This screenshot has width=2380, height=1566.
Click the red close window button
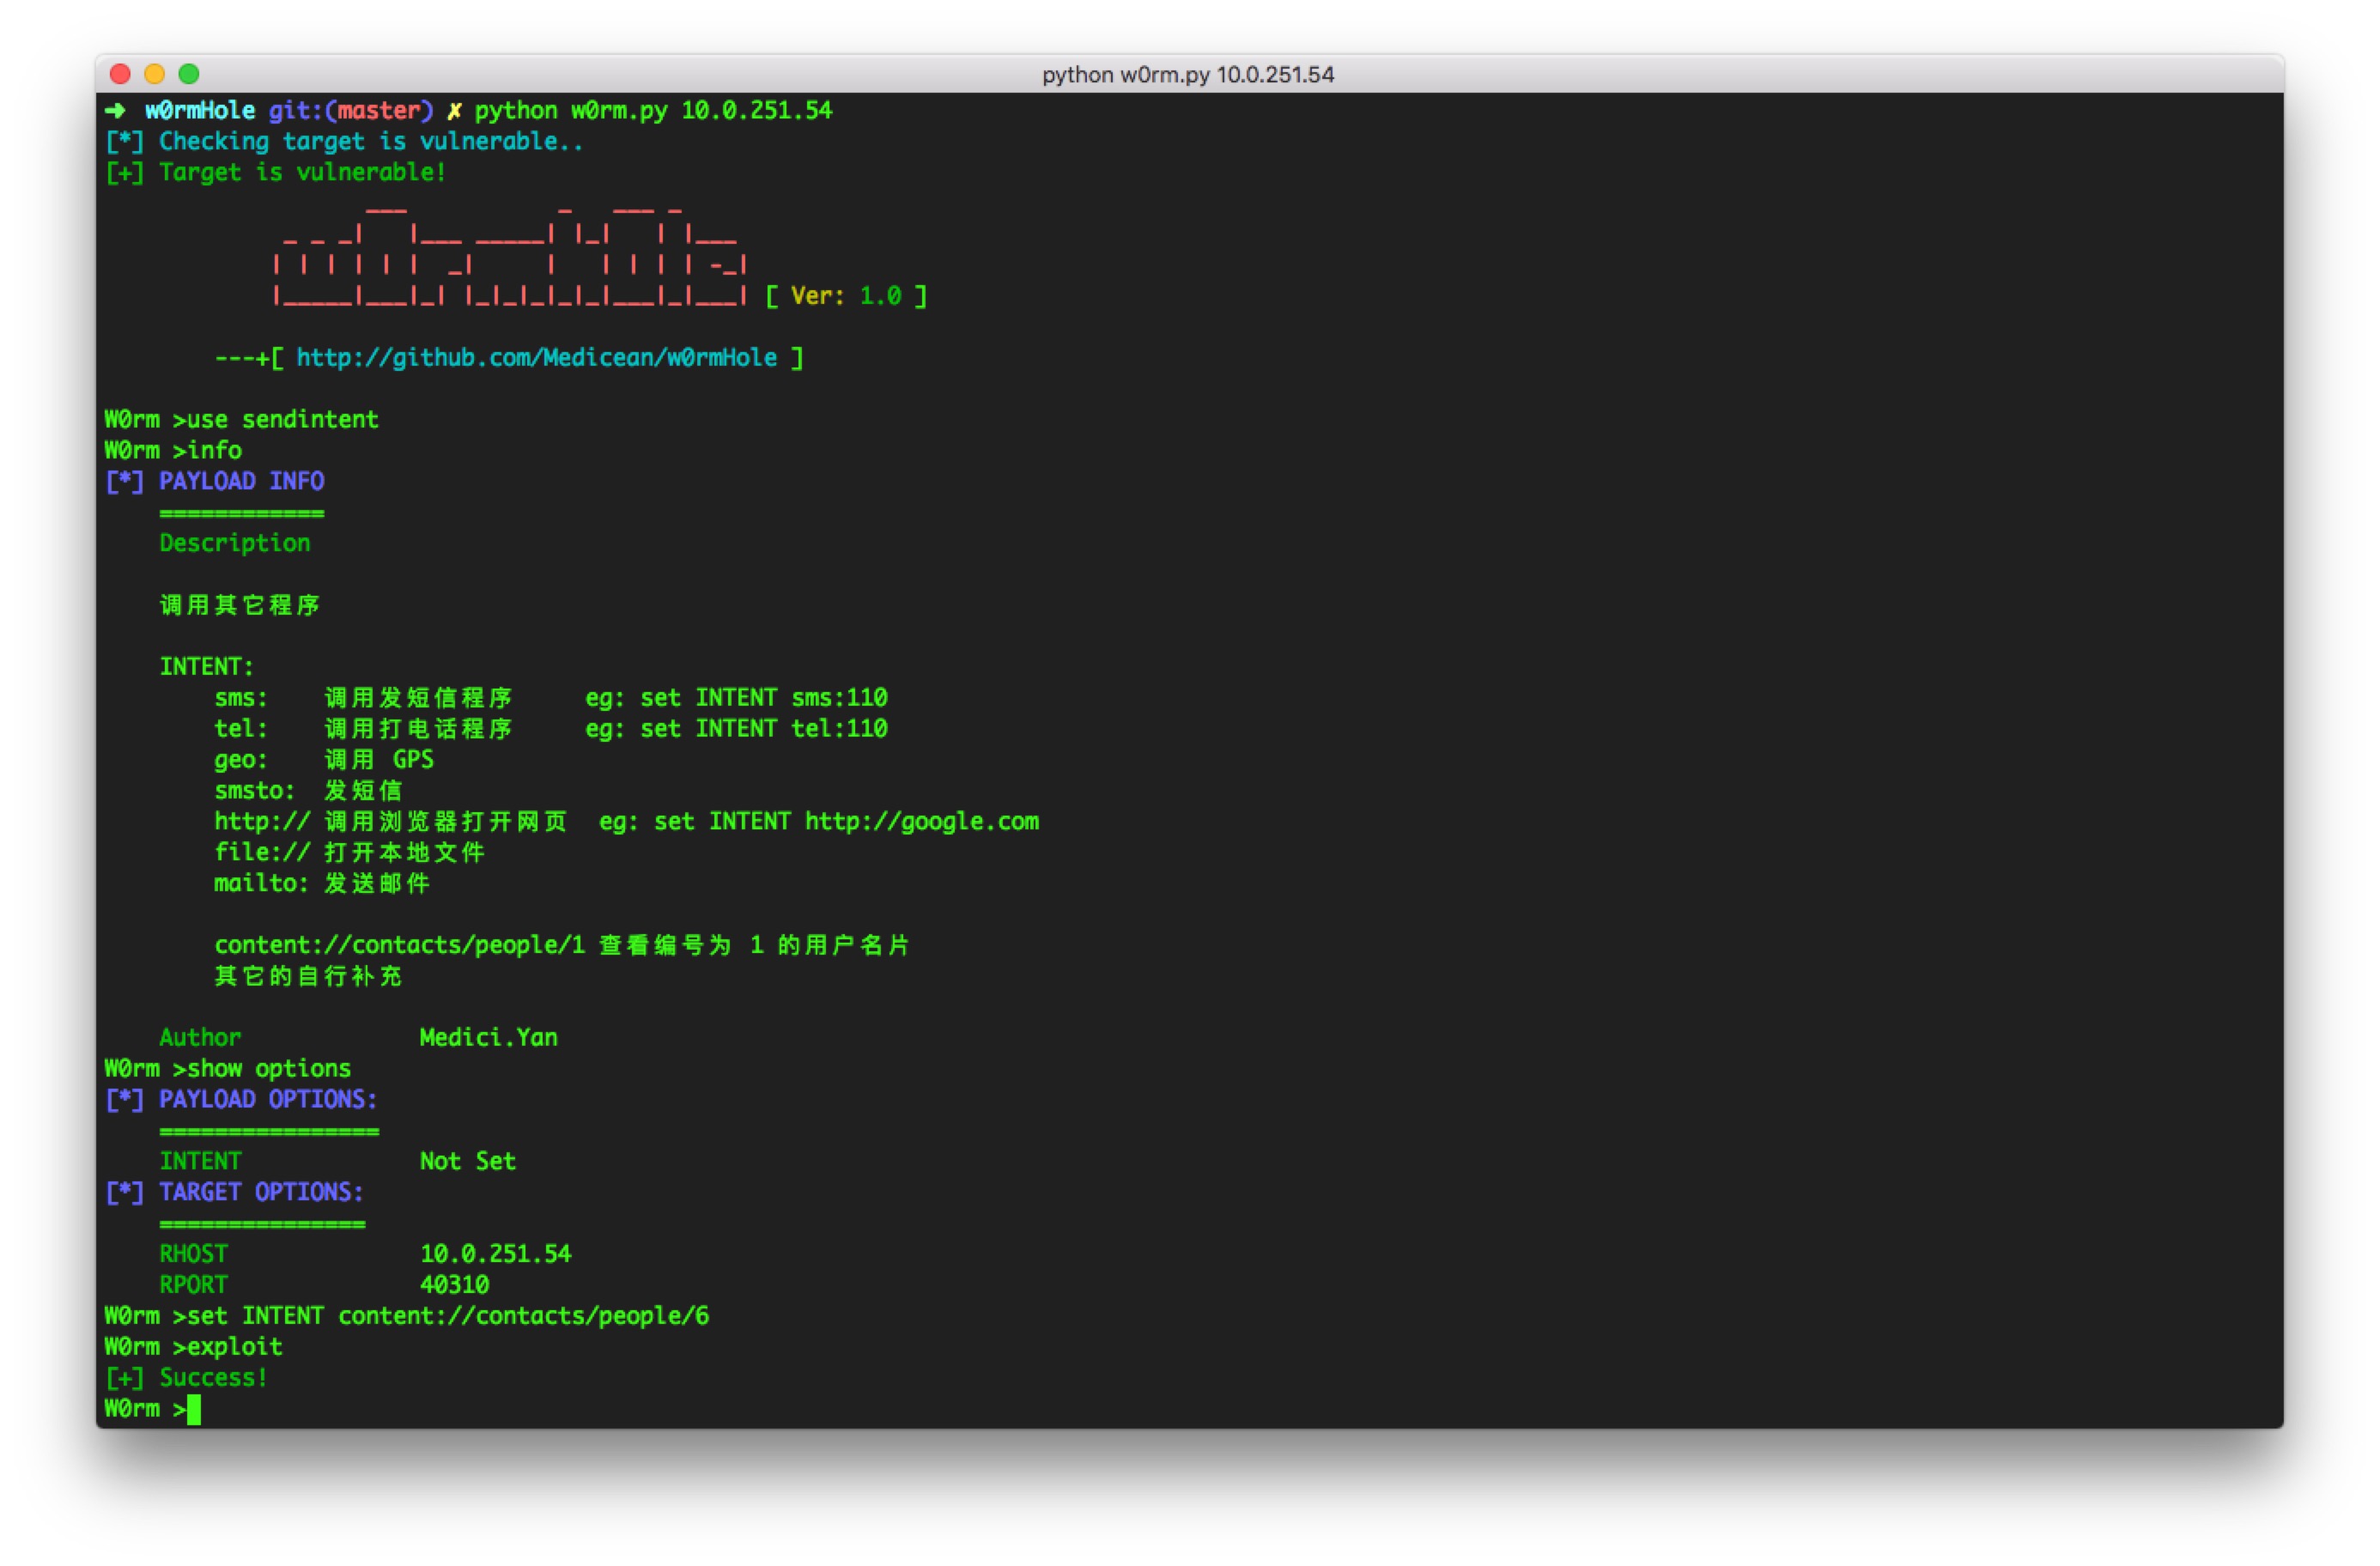(120, 74)
